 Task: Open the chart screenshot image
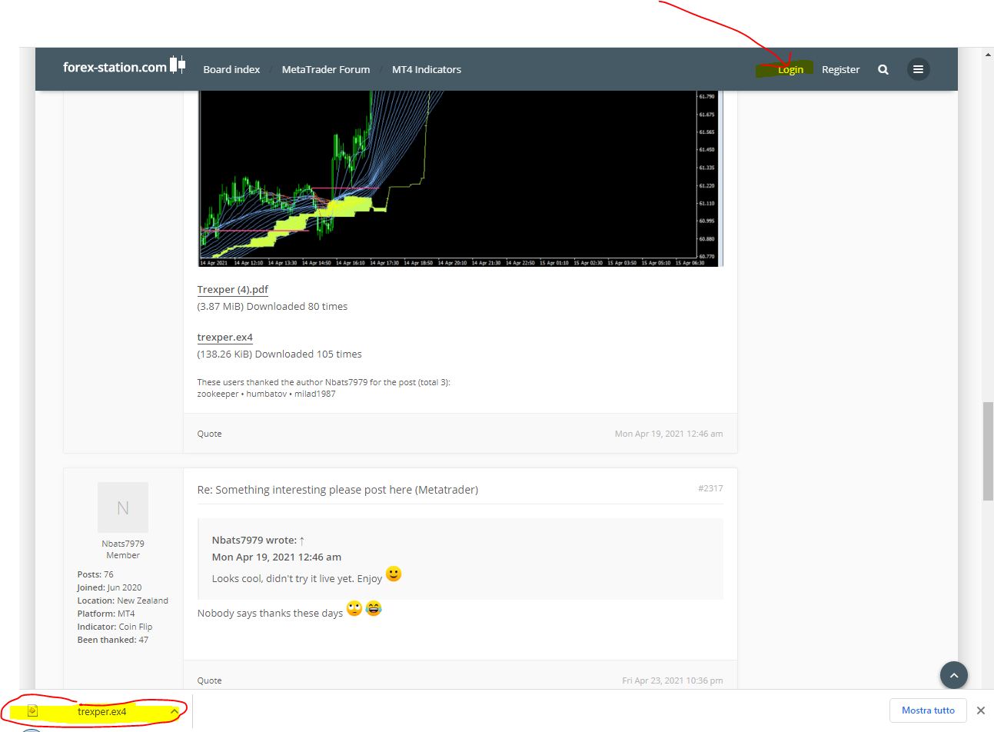[460, 178]
